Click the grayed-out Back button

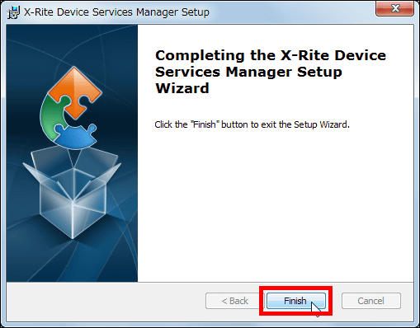[234, 301]
